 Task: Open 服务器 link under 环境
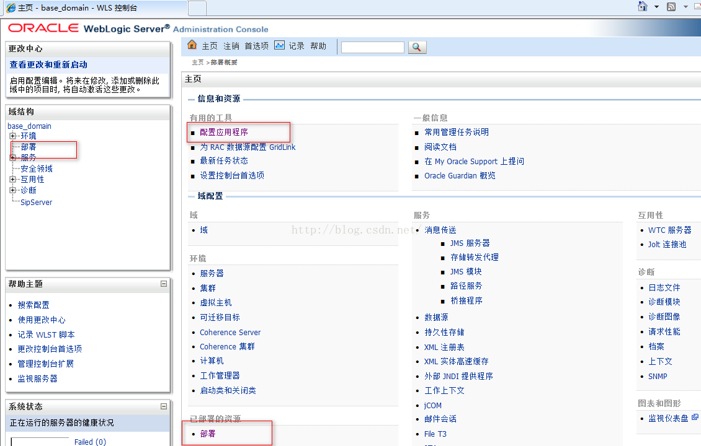click(212, 273)
